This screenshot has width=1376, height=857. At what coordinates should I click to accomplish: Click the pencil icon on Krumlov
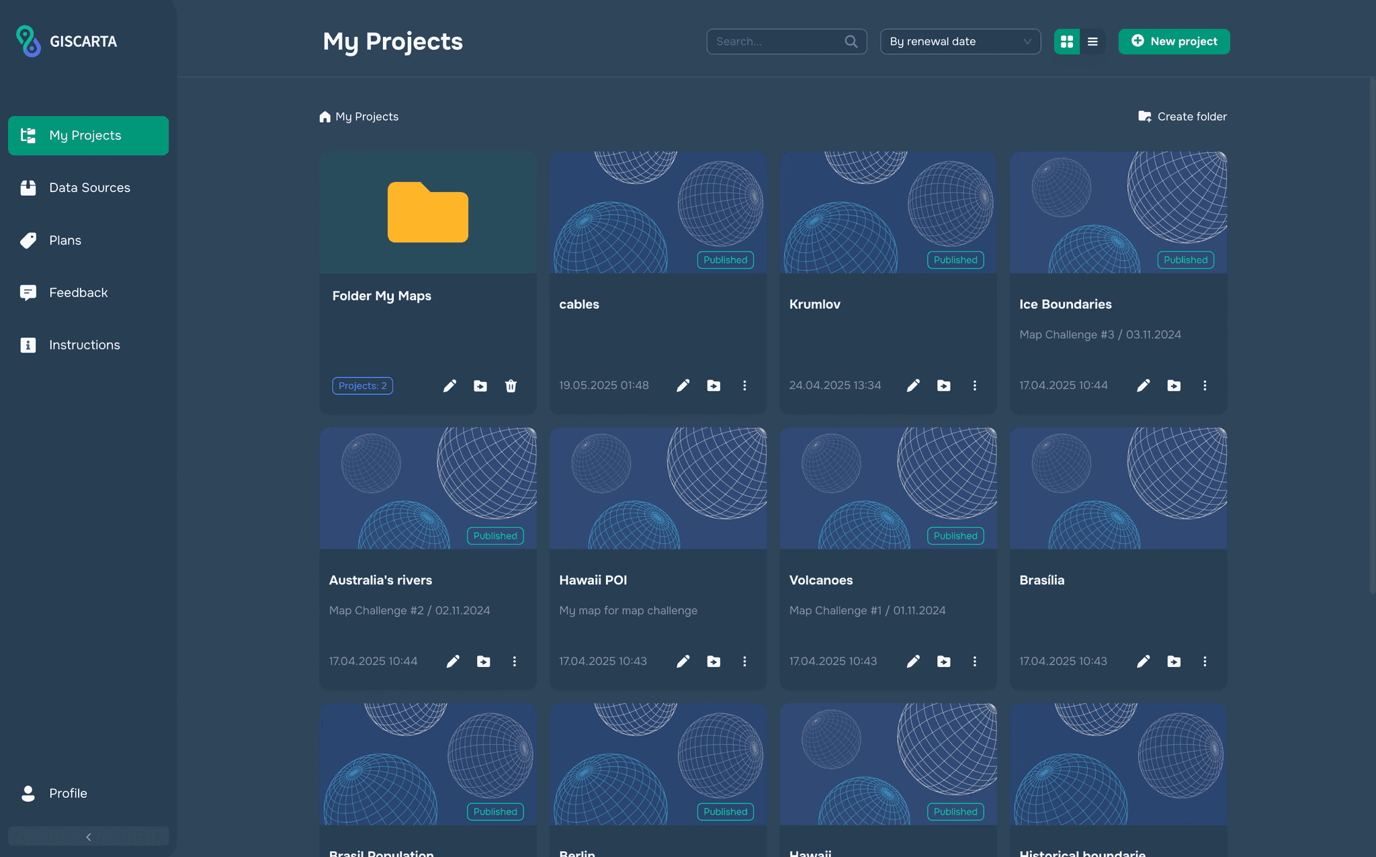coord(913,386)
